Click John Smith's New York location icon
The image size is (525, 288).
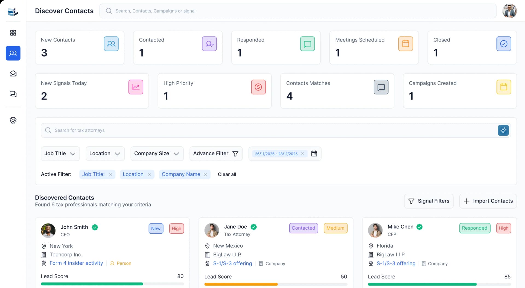point(44,246)
